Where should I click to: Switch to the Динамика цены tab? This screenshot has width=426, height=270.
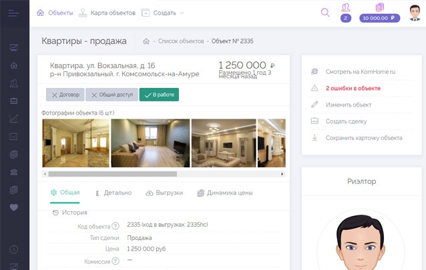coord(225,193)
